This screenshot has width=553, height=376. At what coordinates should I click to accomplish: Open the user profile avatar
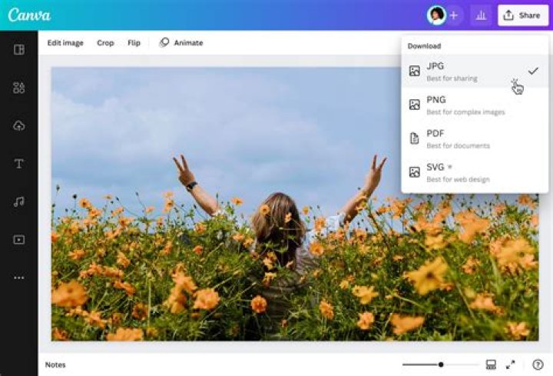[x=436, y=15]
